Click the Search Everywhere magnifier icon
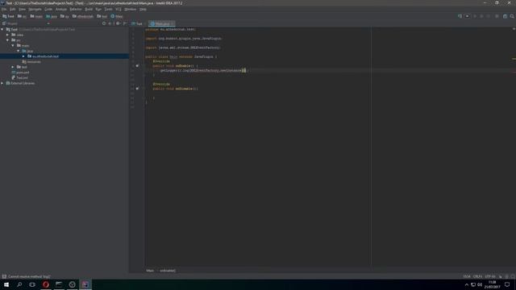Image resolution: width=516 pixels, height=290 pixels. pyautogui.click(x=512, y=16)
